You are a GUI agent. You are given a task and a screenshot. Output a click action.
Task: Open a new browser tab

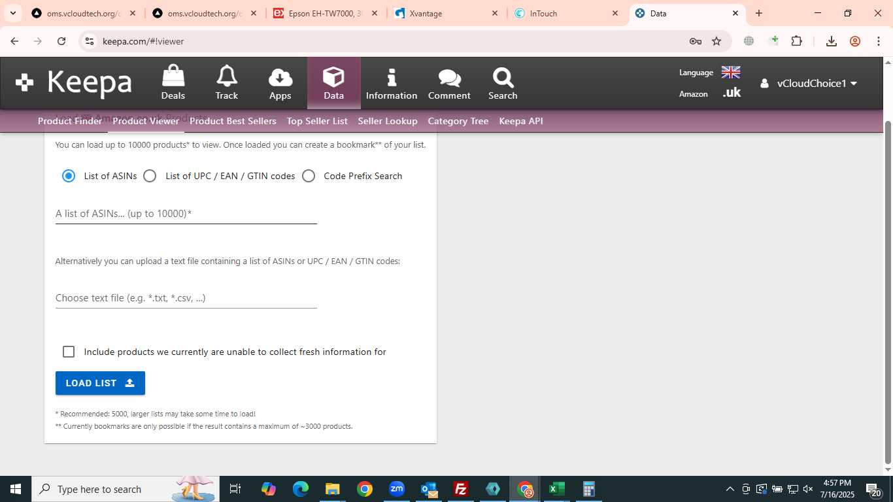pyautogui.click(x=759, y=13)
